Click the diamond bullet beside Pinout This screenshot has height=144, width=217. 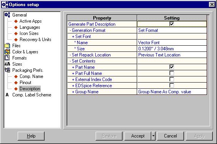point(16,83)
